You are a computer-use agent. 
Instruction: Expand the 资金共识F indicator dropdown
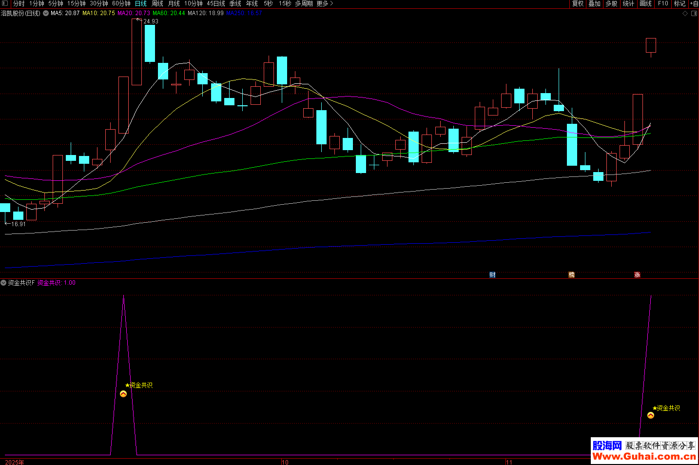click(3, 283)
